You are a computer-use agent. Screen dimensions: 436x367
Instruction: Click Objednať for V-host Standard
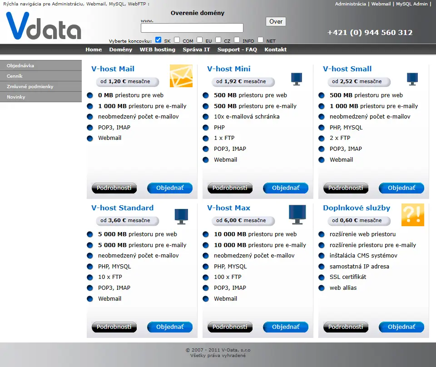coord(170,327)
